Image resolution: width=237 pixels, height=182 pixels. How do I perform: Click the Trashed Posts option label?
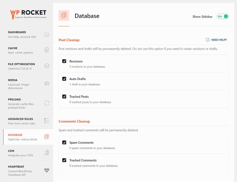(79, 97)
